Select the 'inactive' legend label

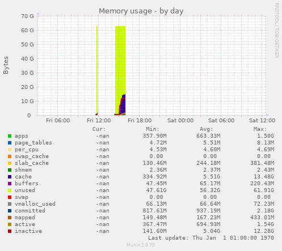28,231
